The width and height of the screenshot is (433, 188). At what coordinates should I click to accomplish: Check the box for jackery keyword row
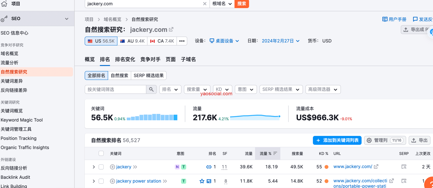click(101, 167)
